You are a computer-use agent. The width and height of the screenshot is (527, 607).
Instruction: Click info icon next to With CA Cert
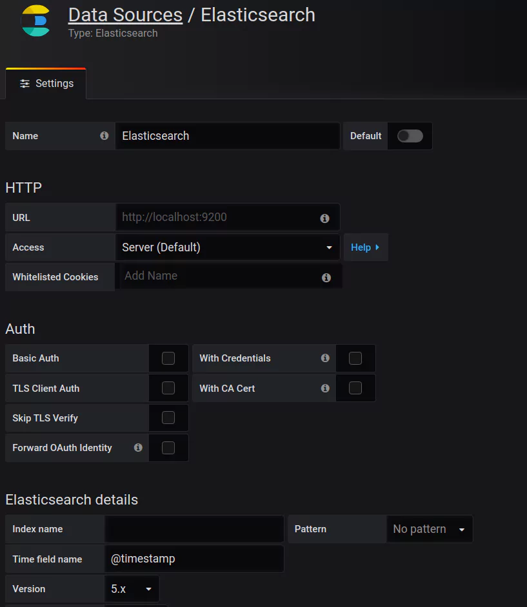pyautogui.click(x=325, y=388)
